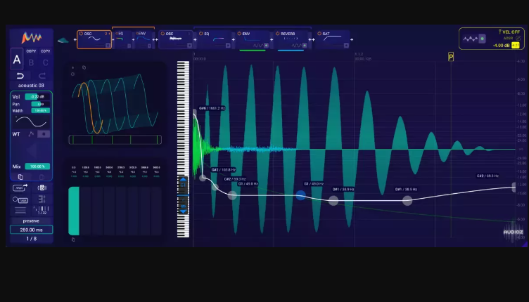Open the acoustic 03 preset name
Screen dimensions: 529x302
[x=31, y=85]
